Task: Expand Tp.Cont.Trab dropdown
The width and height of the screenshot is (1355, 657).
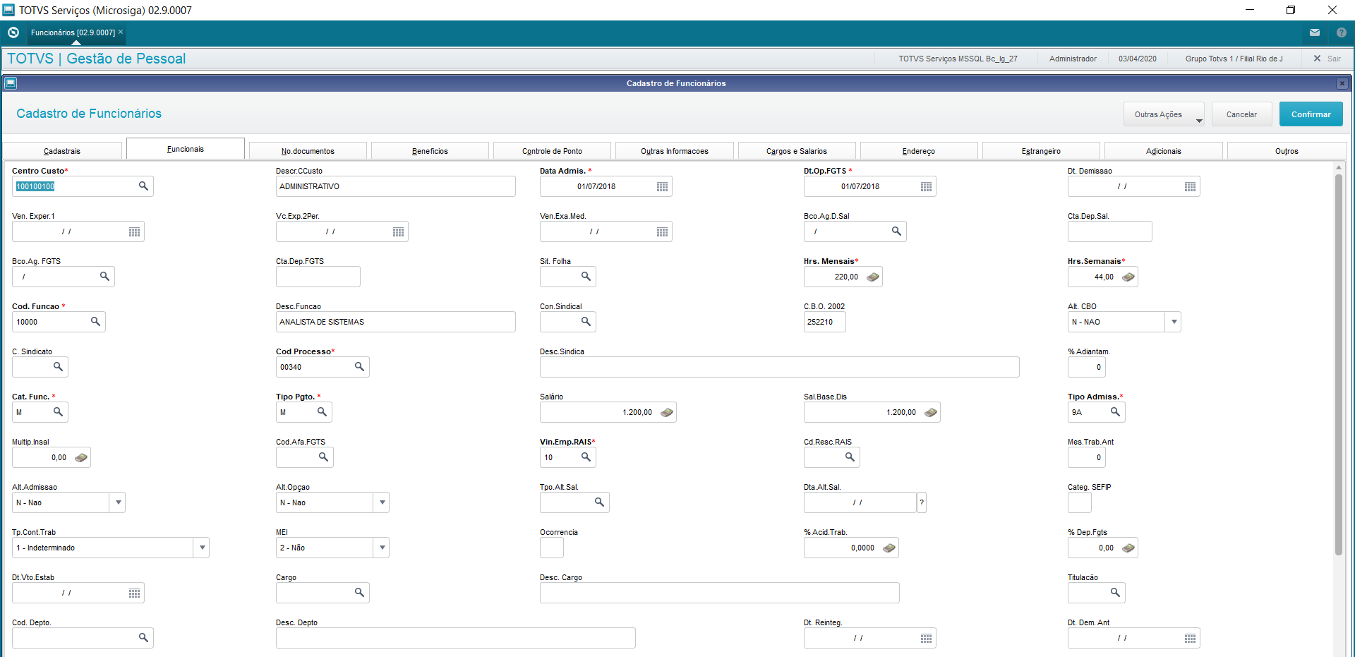Action: (202, 548)
